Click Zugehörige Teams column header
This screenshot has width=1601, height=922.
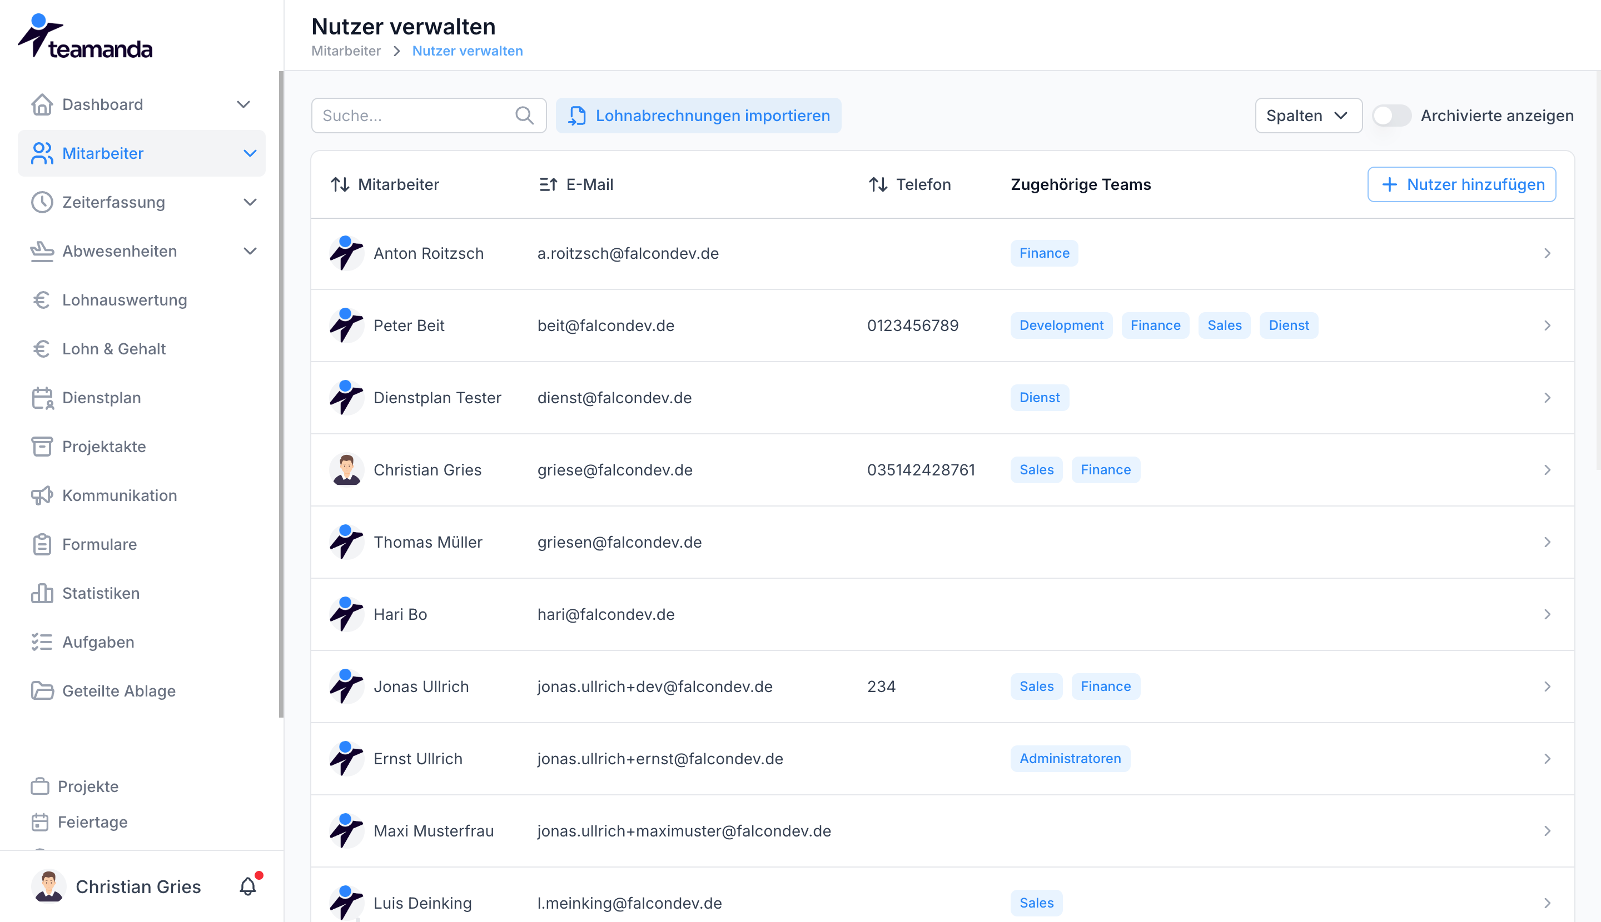[x=1081, y=184]
